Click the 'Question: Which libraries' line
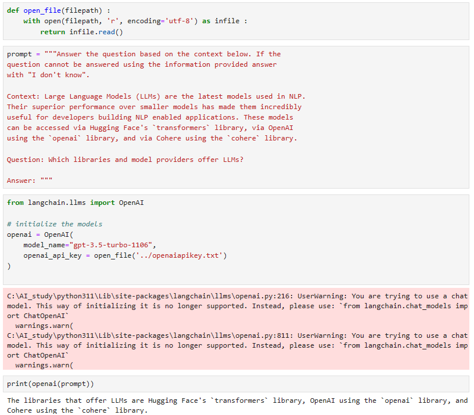This screenshot has width=474, height=415. [x=125, y=160]
